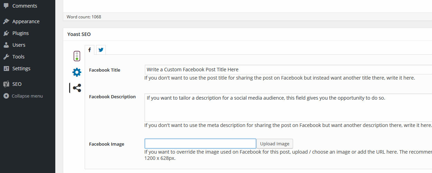
Task: Open the Plugins menu
Action: point(28,33)
